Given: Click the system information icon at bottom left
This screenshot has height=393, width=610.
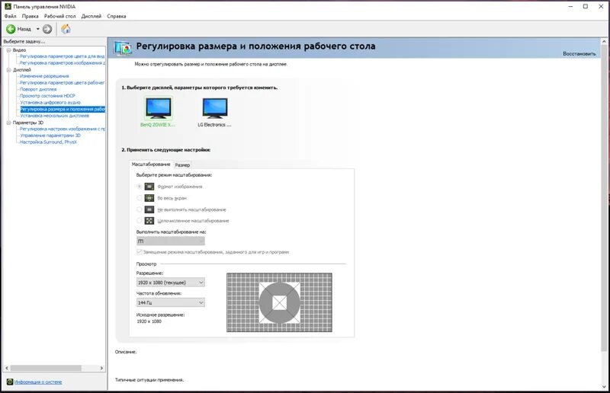Looking at the screenshot, I should (10, 382).
